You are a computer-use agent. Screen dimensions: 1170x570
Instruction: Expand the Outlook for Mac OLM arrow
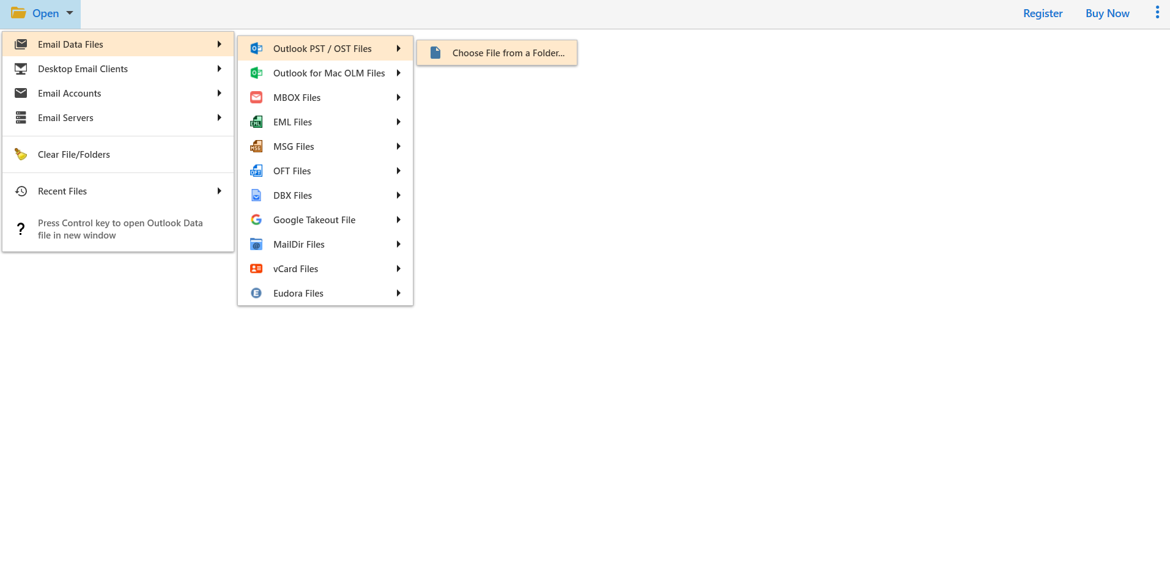click(x=398, y=73)
